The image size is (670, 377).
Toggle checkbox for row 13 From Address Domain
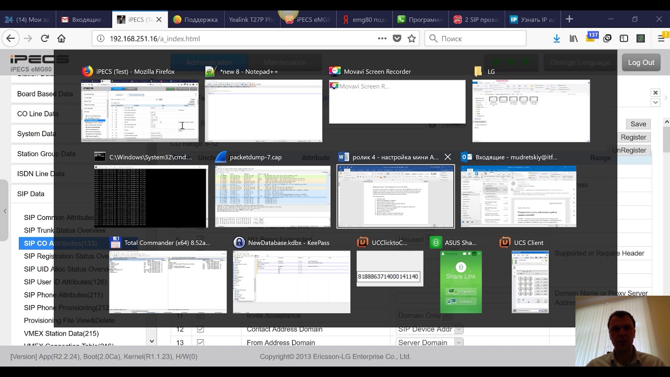tap(200, 342)
